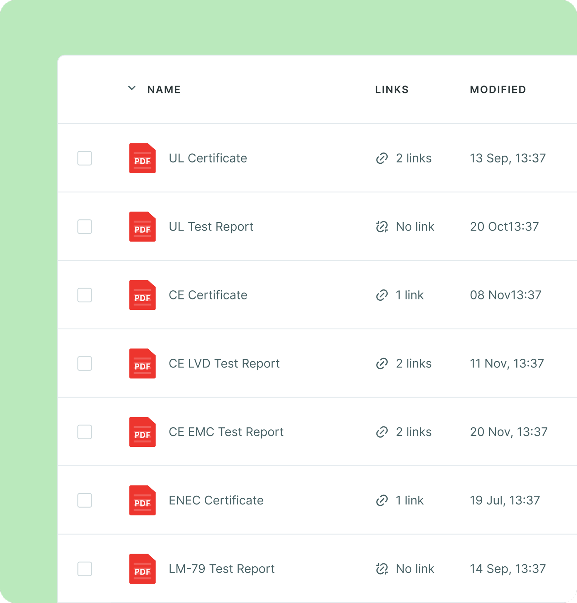Click "No link" for UL Test Report
Image resolution: width=577 pixels, height=603 pixels.
click(x=415, y=227)
